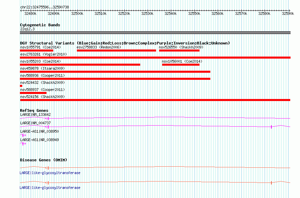Click the nsv459878 (Itsara2009) label
The height and width of the screenshot is (198, 300).
(42, 68)
